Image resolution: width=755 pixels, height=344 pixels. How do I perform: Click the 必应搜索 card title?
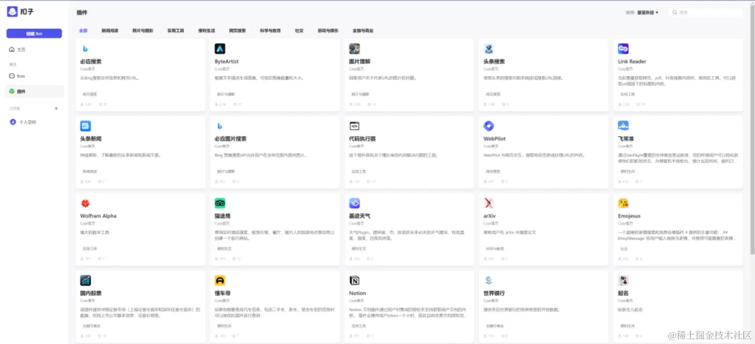91,61
